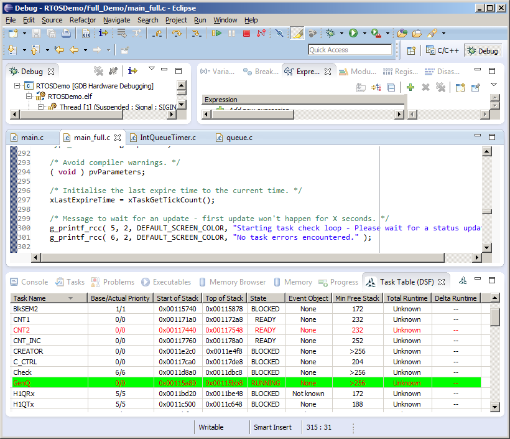Switch to the Breakpoints view tab
Image resolution: width=510 pixels, height=439 pixels.
tap(261, 72)
